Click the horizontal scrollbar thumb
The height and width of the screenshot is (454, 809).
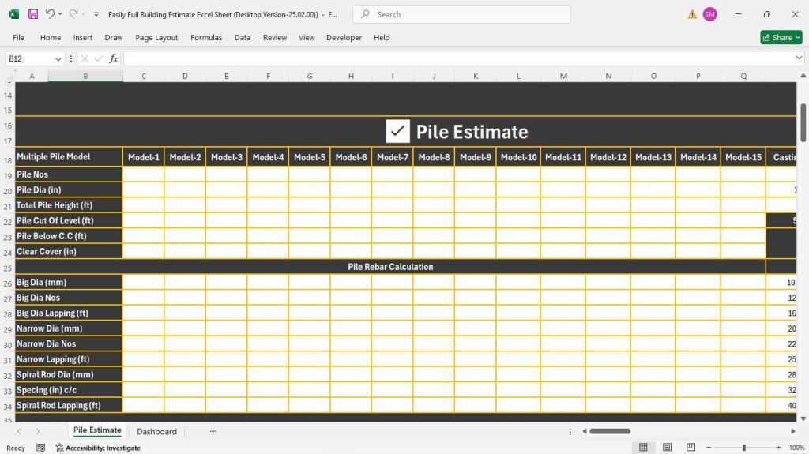point(610,431)
